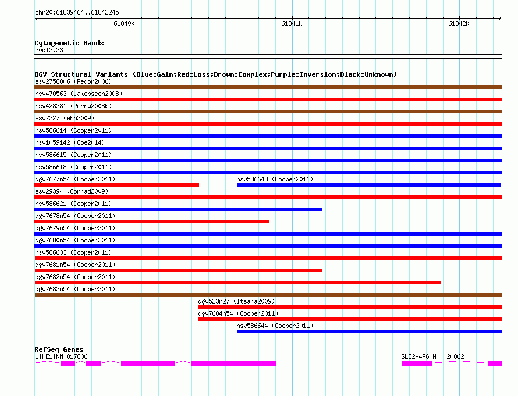The image size is (518, 396).
Task: Open the SLC2A4RG|NM_020062 gene label
Action: 432,356
